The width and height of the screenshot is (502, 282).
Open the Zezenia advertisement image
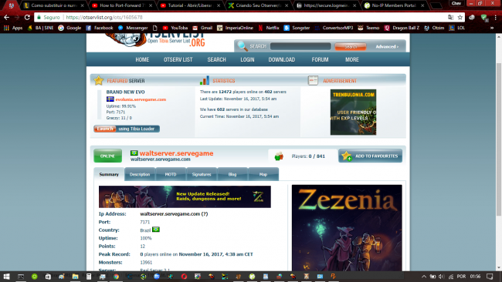click(347, 228)
